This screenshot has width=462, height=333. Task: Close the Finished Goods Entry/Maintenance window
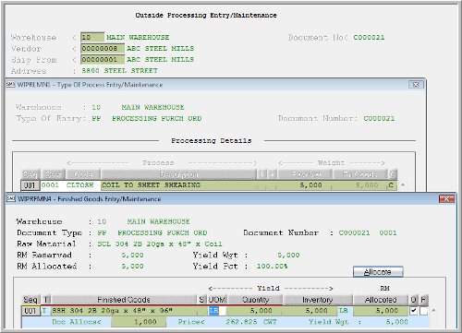pyautogui.click(x=446, y=199)
